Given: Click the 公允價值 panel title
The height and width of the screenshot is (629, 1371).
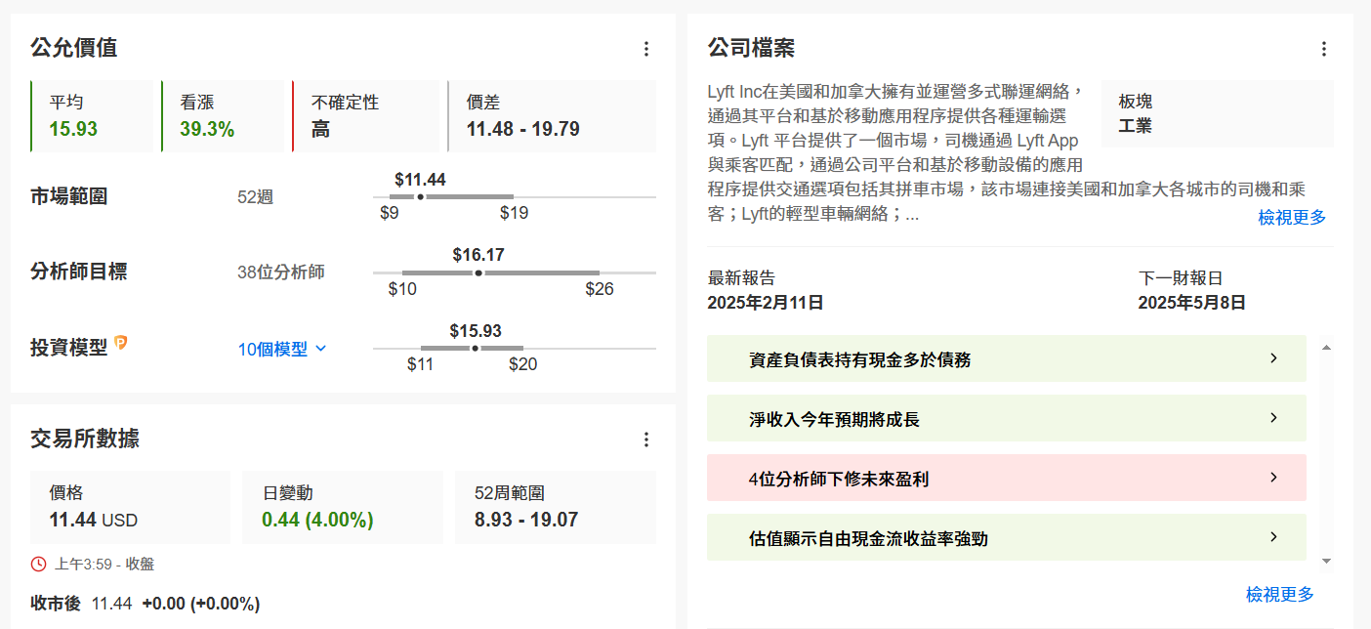Looking at the screenshot, I should (x=74, y=47).
